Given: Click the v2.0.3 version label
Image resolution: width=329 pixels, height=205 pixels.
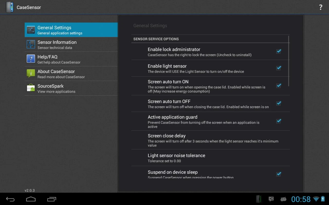Looking at the screenshot, I should [30, 190].
